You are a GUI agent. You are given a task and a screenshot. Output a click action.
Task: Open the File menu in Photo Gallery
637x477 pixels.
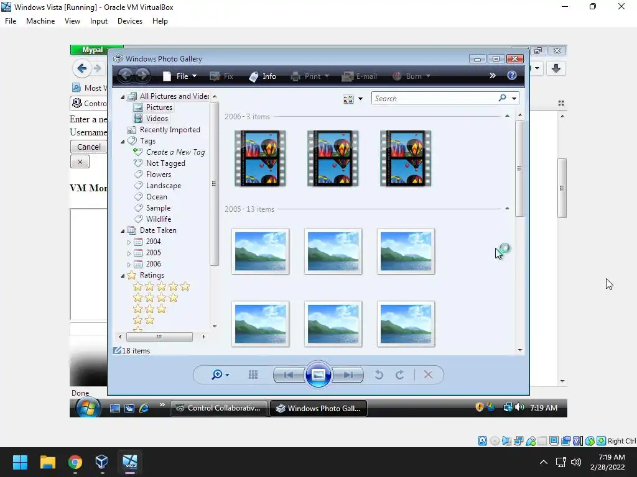[180, 76]
